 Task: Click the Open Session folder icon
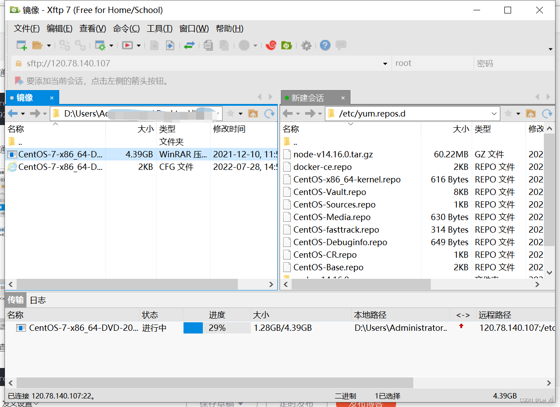pyautogui.click(x=37, y=45)
